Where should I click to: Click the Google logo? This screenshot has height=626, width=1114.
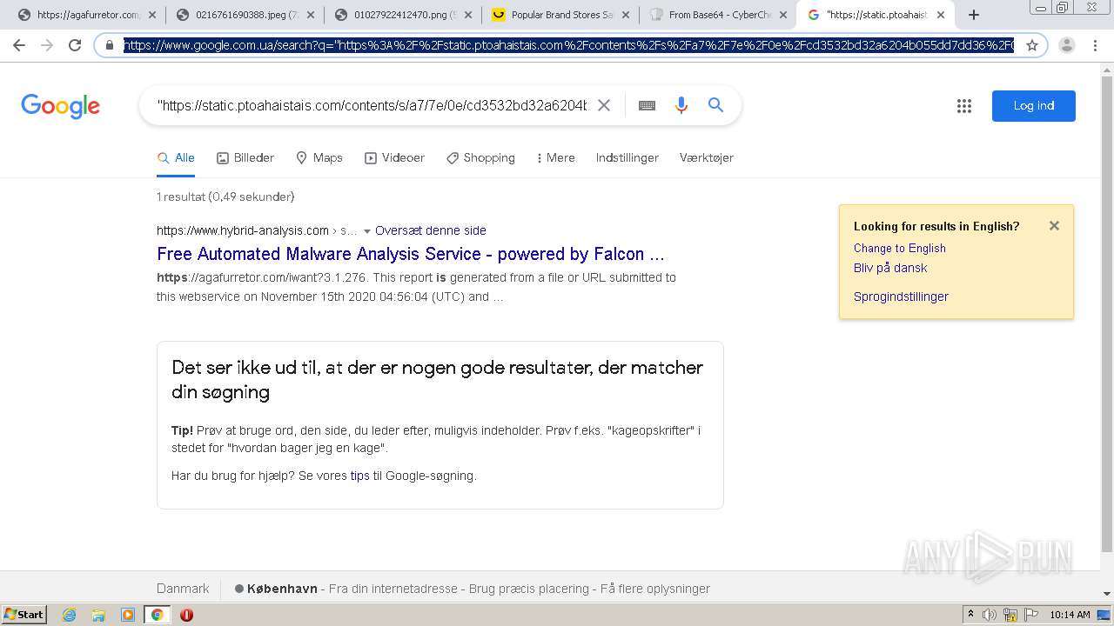click(61, 106)
